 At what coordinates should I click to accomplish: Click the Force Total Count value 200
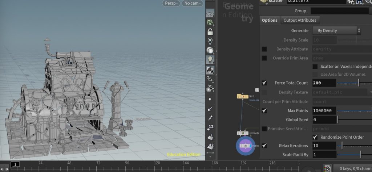click(x=324, y=83)
